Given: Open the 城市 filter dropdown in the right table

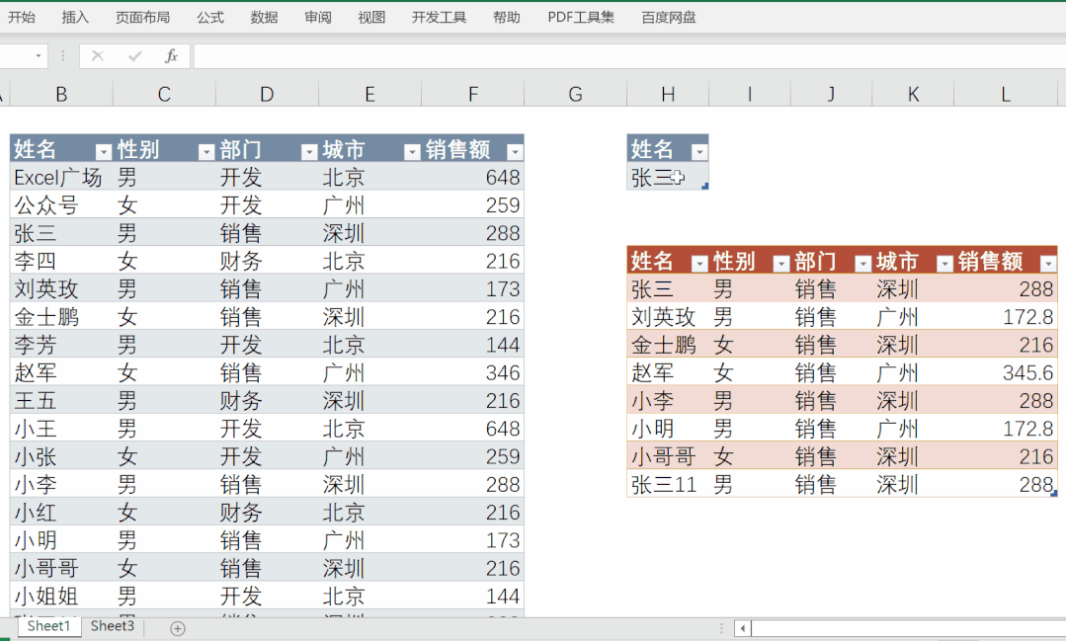Looking at the screenshot, I should pyautogui.click(x=943, y=263).
